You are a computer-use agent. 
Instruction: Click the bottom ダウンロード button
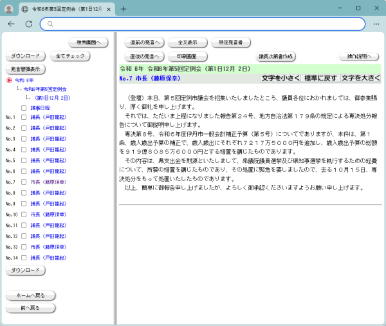[x=25, y=270]
